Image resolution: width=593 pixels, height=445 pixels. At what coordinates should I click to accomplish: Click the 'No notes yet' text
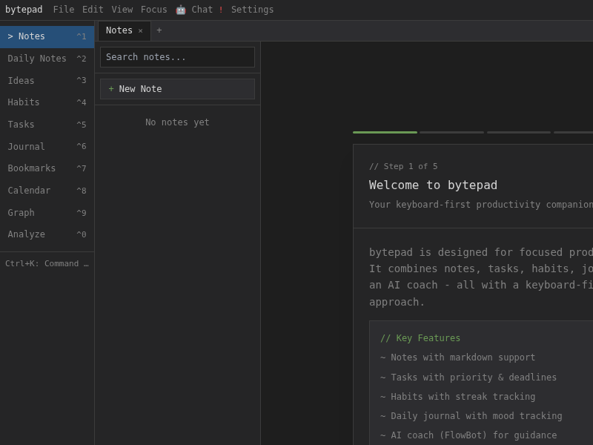177,122
